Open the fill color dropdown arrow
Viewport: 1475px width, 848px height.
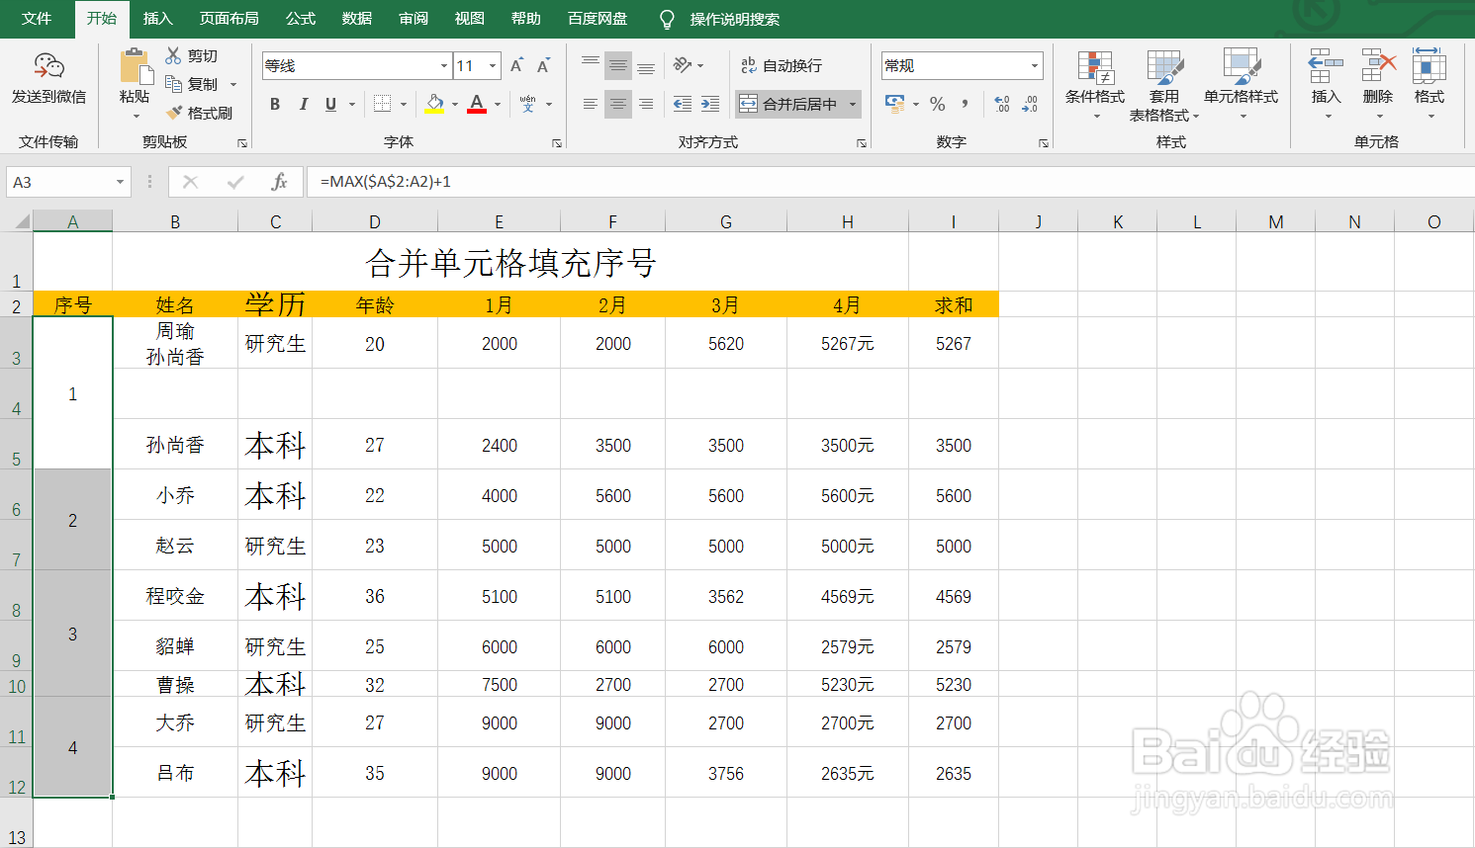point(455,104)
